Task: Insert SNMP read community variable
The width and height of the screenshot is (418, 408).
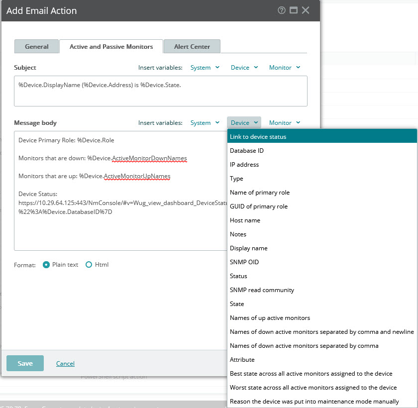Action: coord(322,290)
